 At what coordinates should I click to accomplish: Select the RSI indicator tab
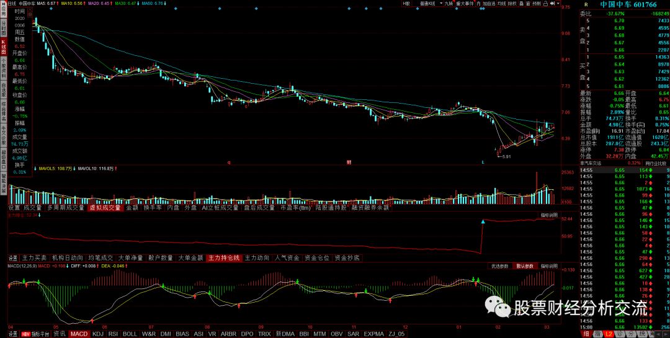(114, 334)
